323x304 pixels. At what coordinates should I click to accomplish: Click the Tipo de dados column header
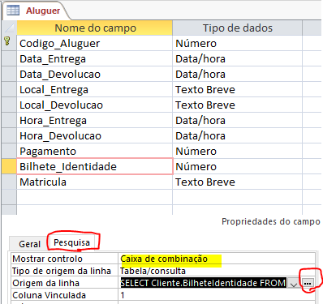pyautogui.click(x=237, y=28)
